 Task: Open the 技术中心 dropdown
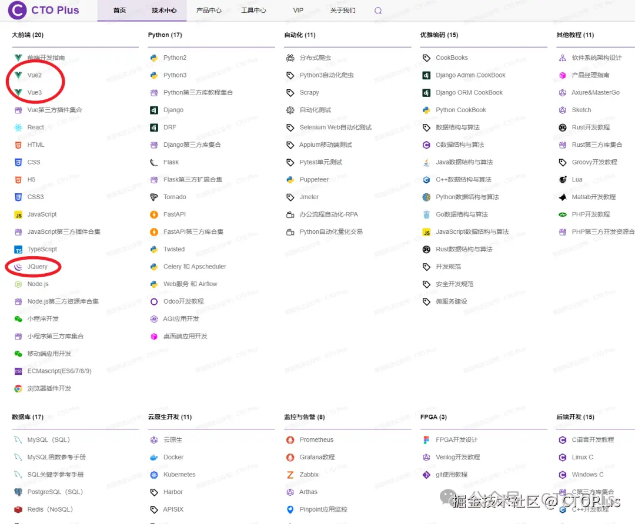(x=163, y=10)
